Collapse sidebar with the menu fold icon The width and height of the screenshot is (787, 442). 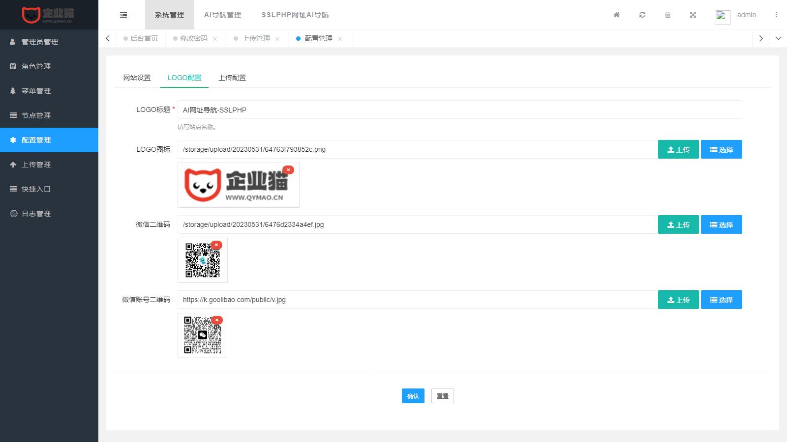tap(123, 15)
